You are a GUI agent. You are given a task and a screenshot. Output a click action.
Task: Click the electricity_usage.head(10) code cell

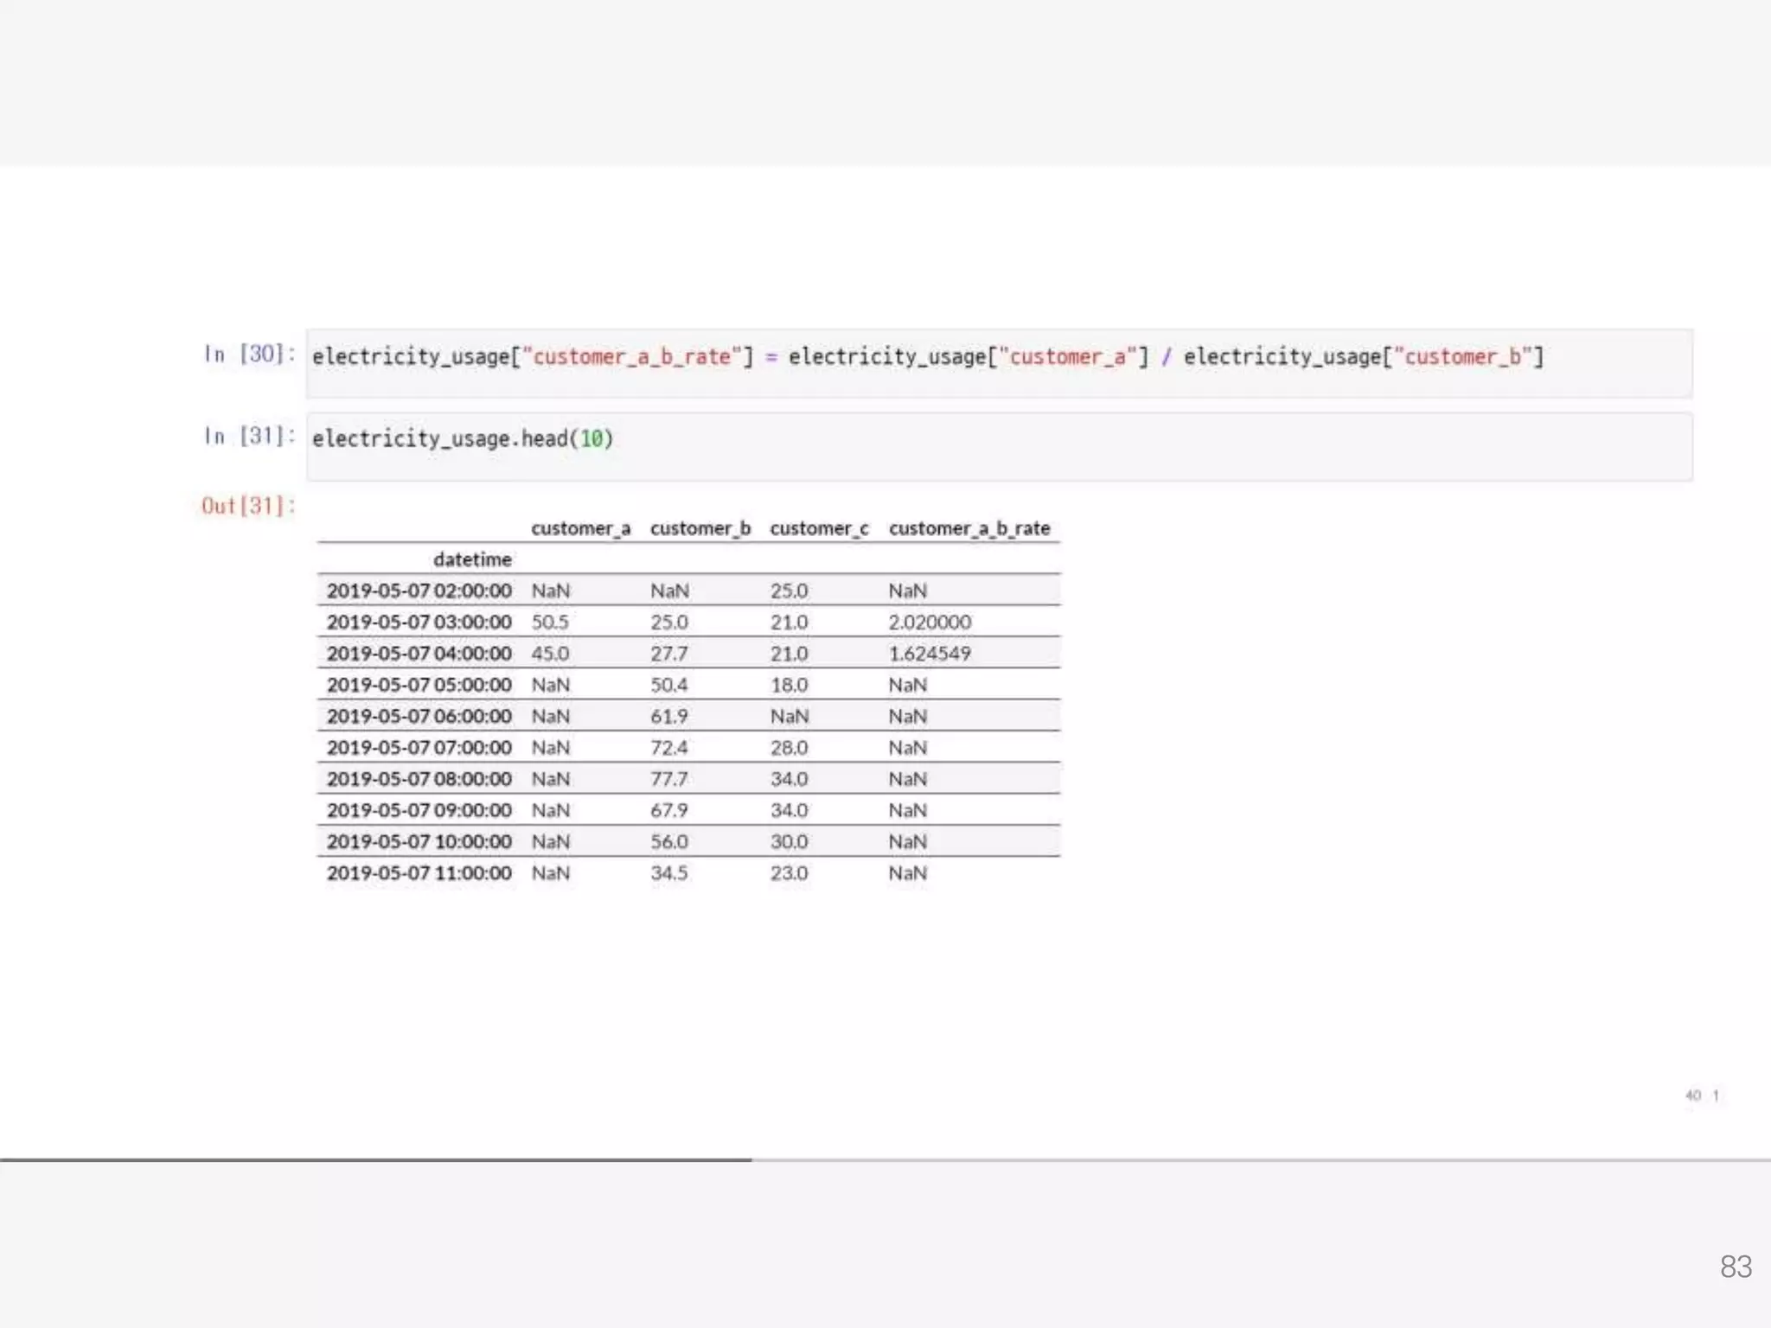(x=999, y=446)
